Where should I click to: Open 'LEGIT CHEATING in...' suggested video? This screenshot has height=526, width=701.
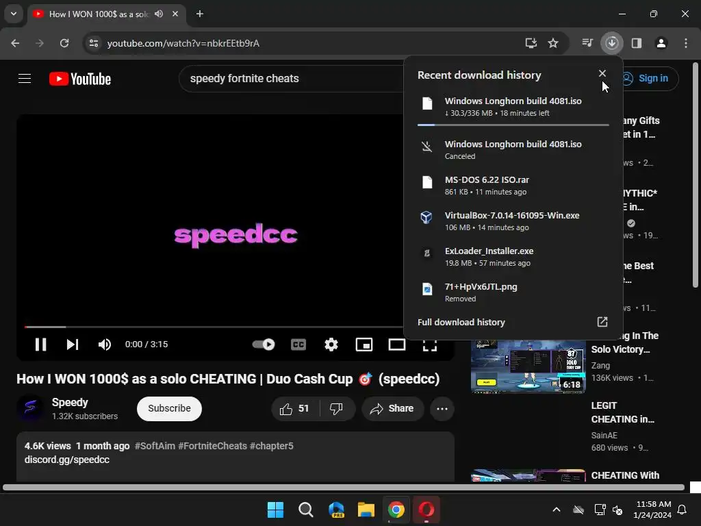pyautogui.click(x=622, y=412)
